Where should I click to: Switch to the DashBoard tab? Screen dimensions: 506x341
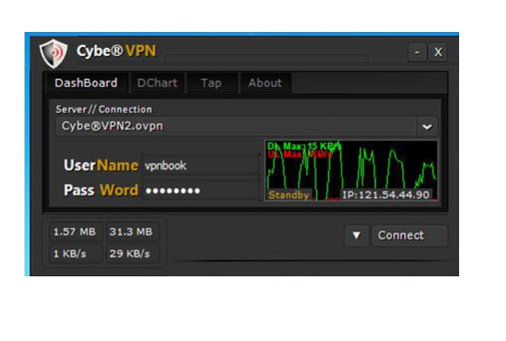coord(86,83)
